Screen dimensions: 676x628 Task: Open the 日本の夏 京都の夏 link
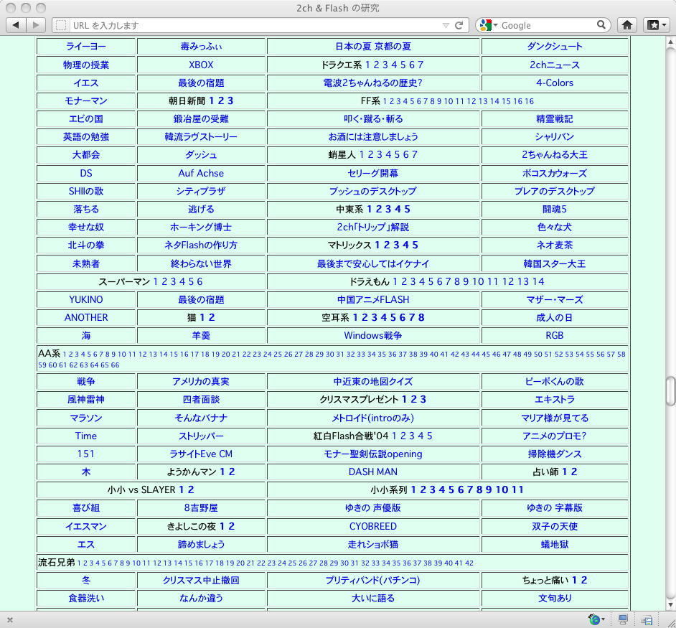[373, 47]
